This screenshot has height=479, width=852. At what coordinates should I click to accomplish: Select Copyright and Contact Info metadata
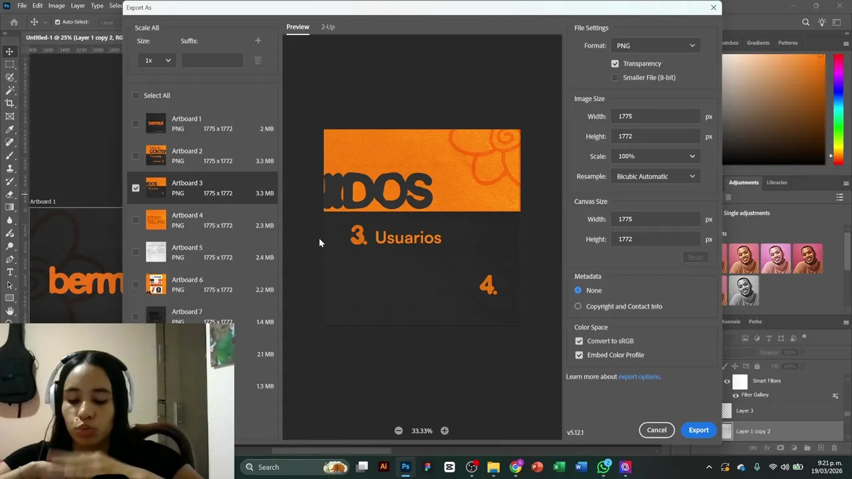tap(578, 307)
